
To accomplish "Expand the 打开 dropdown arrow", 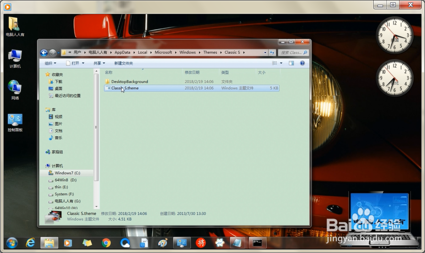I will pyautogui.click(x=83, y=63).
